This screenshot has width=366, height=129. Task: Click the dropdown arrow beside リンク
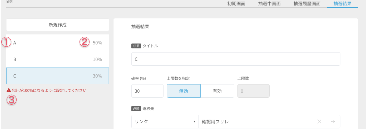coord(195,121)
